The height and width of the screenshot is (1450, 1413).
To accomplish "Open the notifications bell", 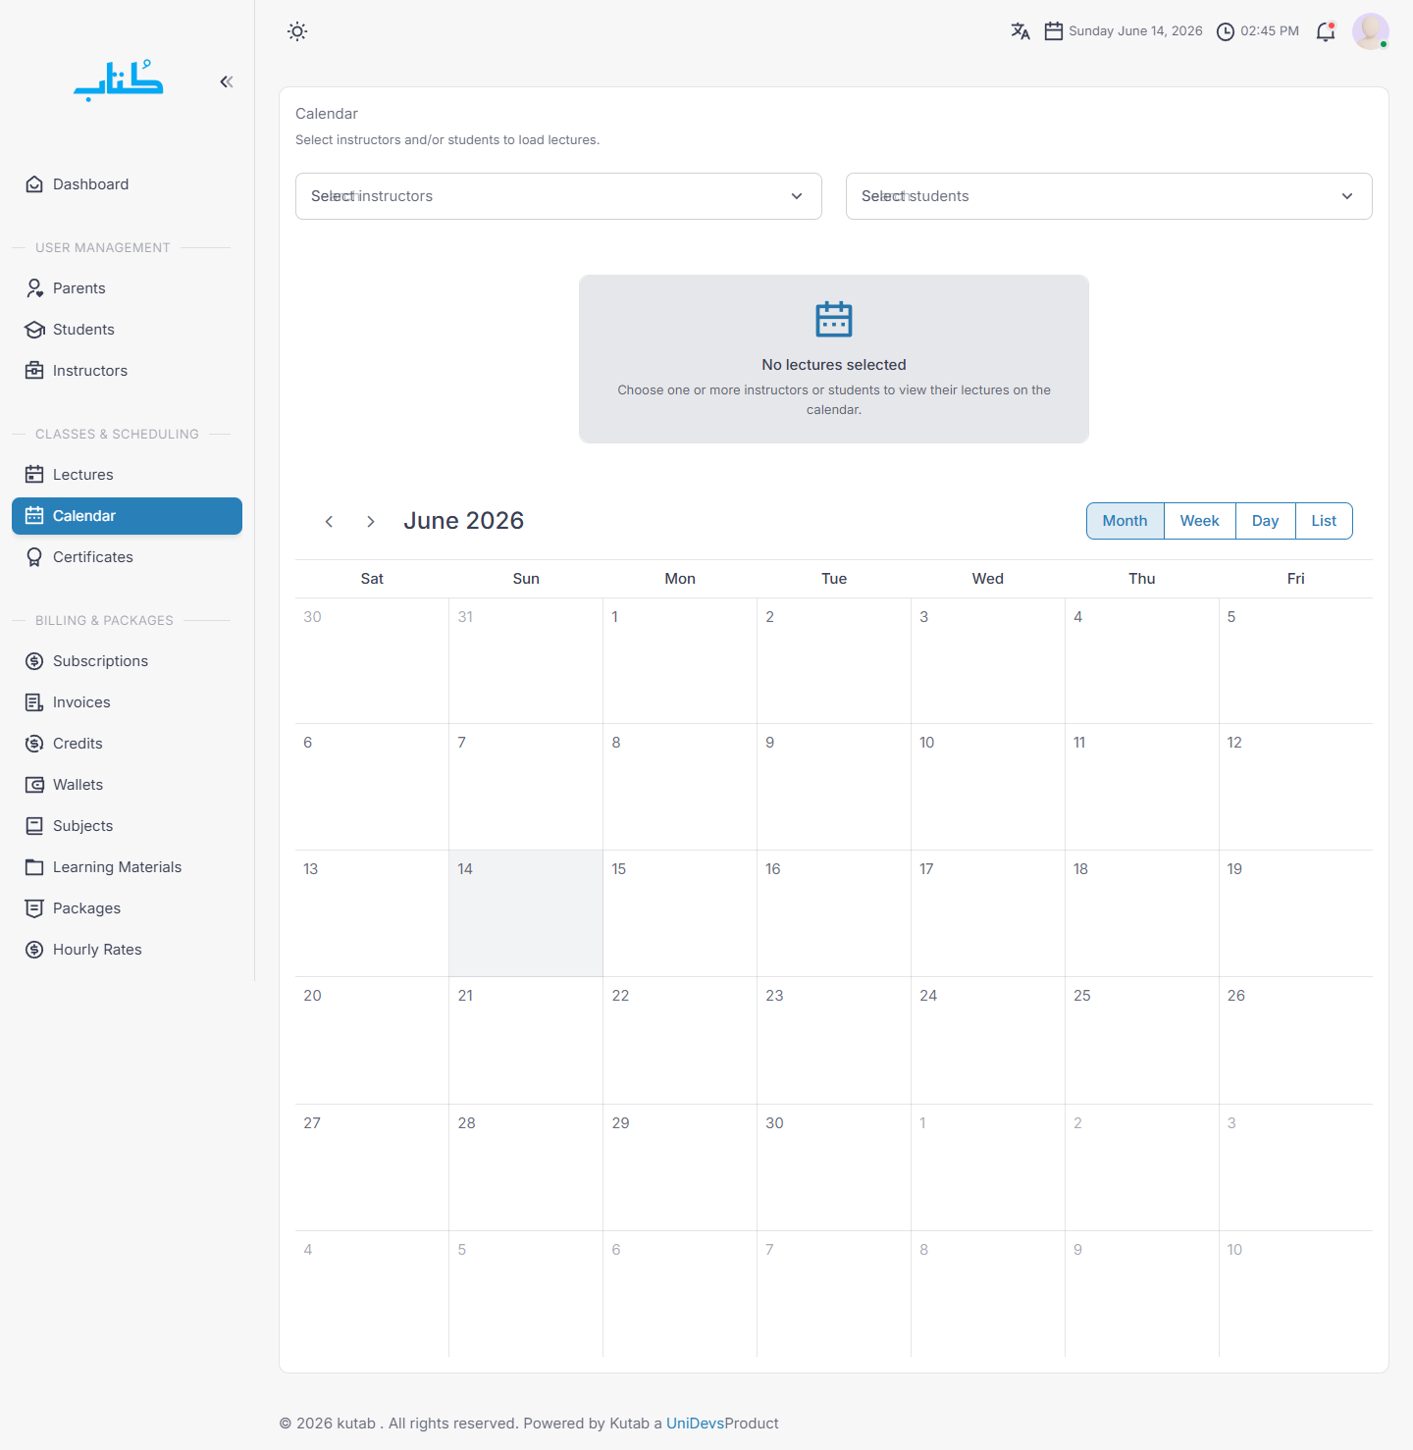I will [x=1326, y=31].
